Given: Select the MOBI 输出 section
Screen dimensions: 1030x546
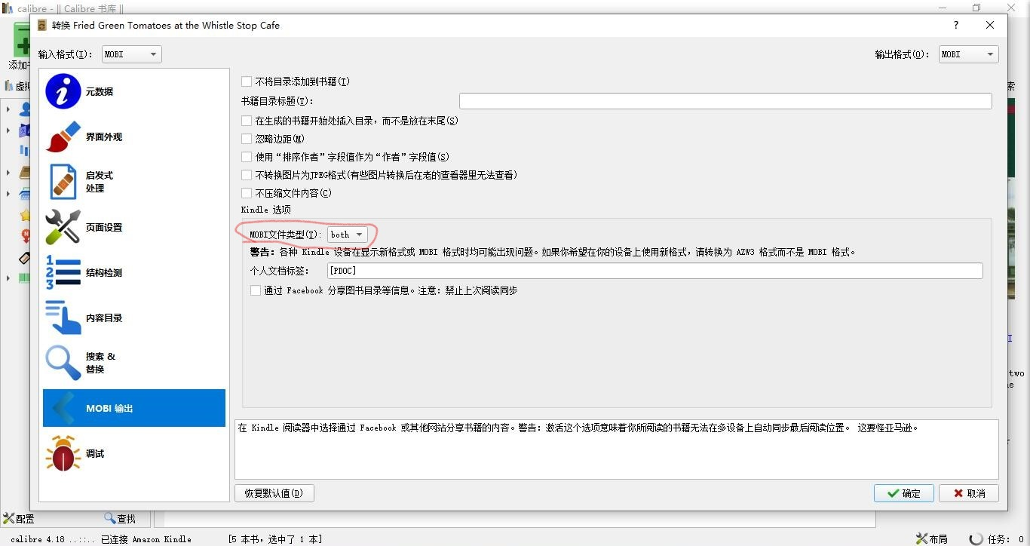Looking at the screenshot, I should 134,408.
